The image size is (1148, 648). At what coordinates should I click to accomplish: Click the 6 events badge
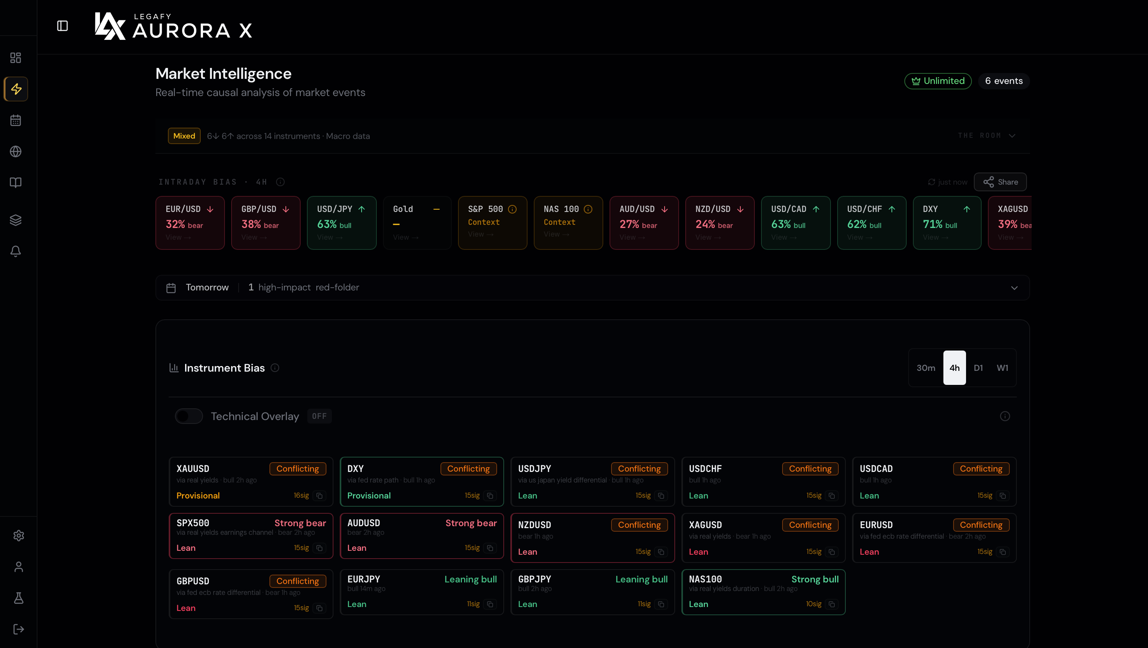[x=1004, y=81]
